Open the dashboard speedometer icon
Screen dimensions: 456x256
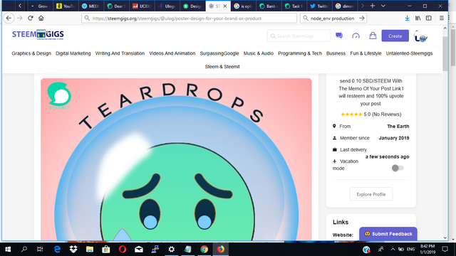[x=356, y=36]
